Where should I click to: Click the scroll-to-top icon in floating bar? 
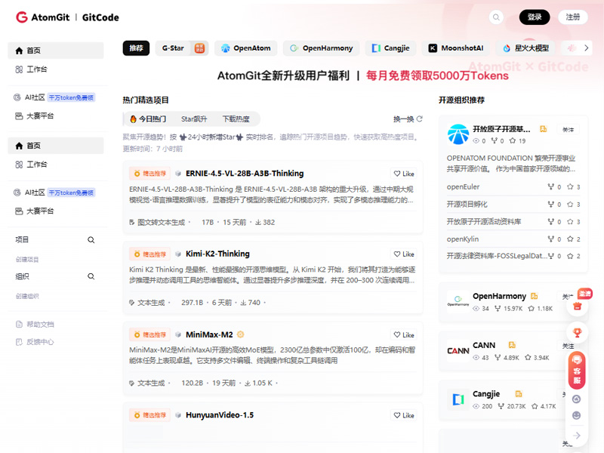pos(577,399)
